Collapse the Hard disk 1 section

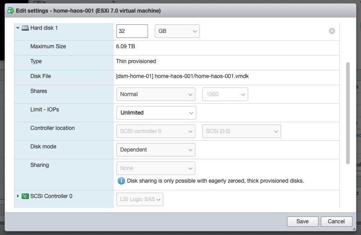pos(18,28)
